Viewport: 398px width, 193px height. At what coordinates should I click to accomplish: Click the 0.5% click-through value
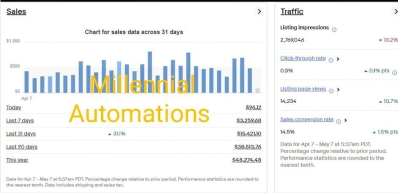(287, 71)
